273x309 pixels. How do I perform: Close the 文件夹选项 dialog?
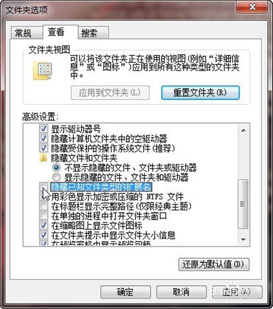click(252, 7)
